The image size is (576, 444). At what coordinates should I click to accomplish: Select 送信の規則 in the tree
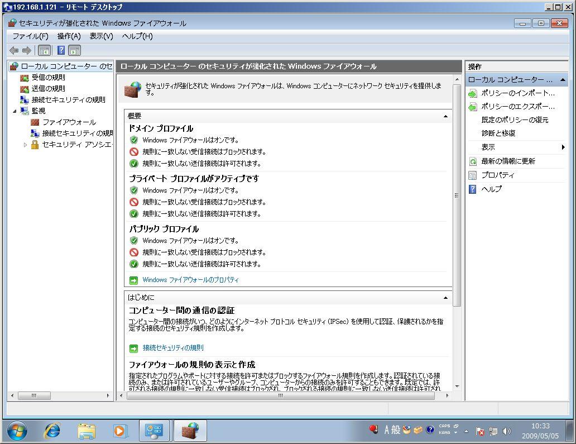pyautogui.click(x=48, y=89)
